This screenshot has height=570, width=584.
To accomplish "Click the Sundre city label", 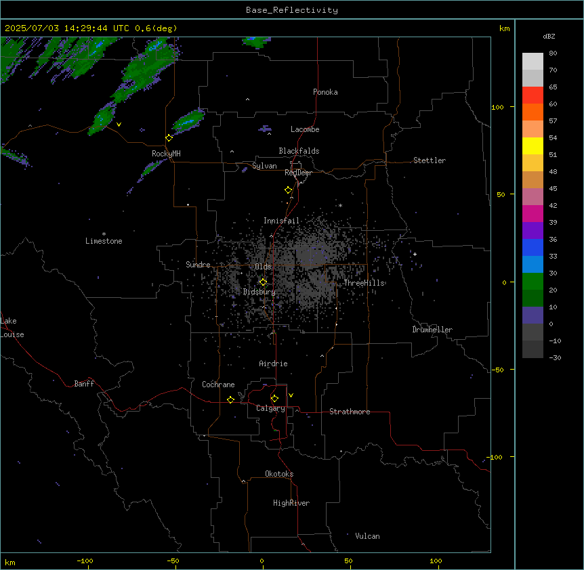I will [x=198, y=265].
